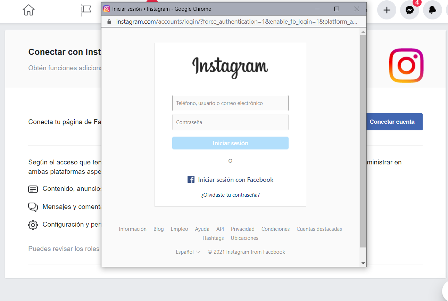Click the popup scrollbar down arrow

coord(363,263)
